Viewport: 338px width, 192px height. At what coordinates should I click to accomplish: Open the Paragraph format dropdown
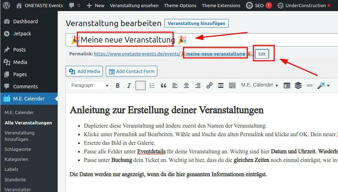[90, 85]
